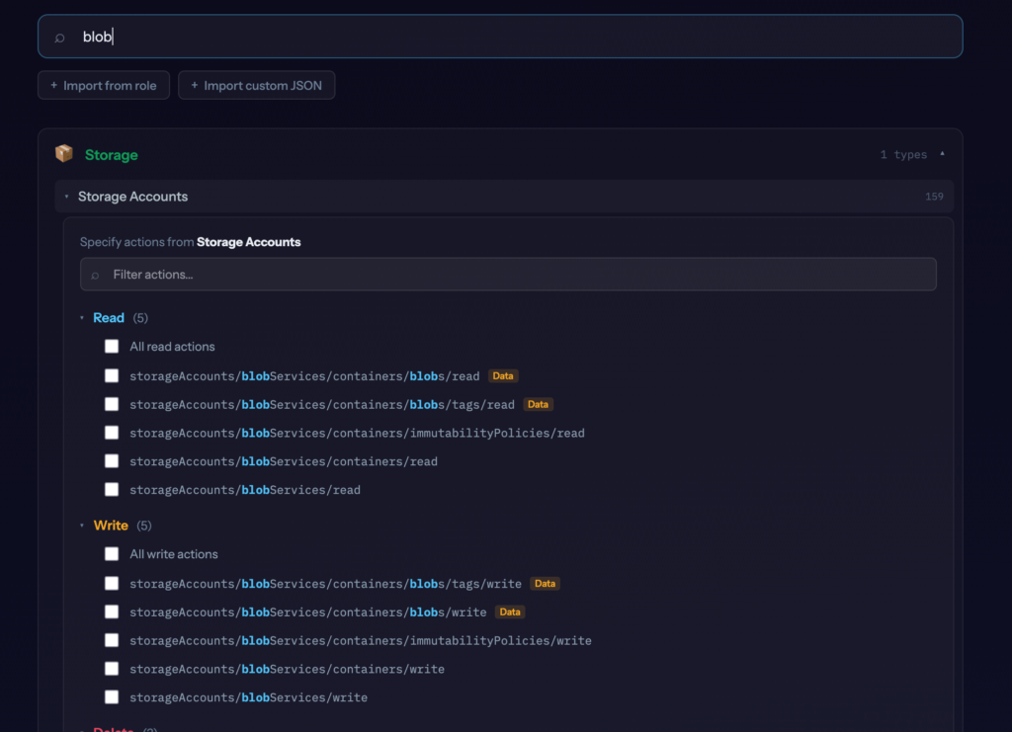Click Import custom JSON button
The height and width of the screenshot is (732, 1012).
[257, 86]
